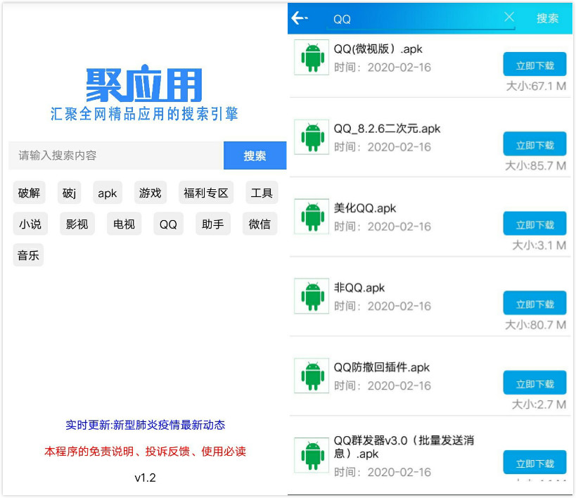576x498 pixels.
Task: Select the 电视 keyword tag
Action: point(124,224)
